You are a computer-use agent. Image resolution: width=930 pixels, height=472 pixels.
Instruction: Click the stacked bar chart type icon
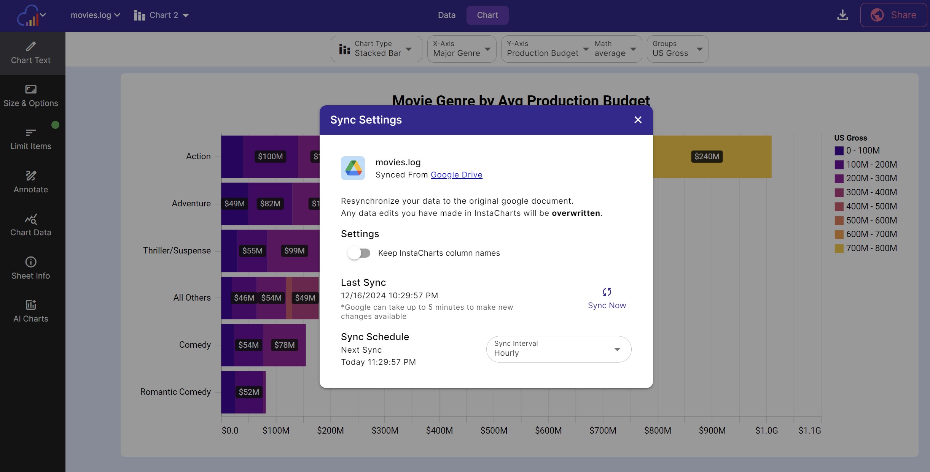pos(344,49)
